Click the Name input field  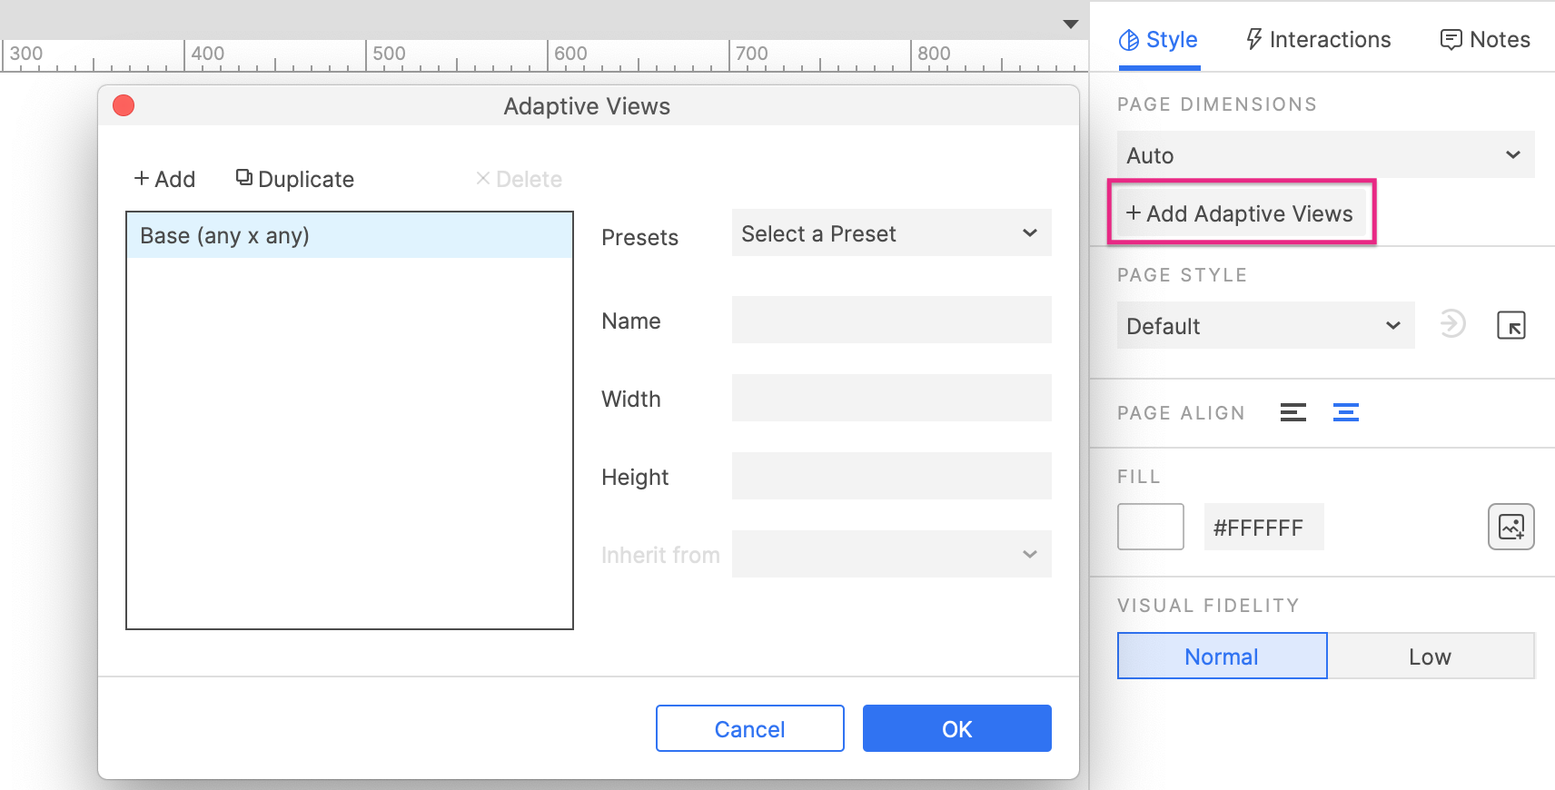(x=891, y=321)
